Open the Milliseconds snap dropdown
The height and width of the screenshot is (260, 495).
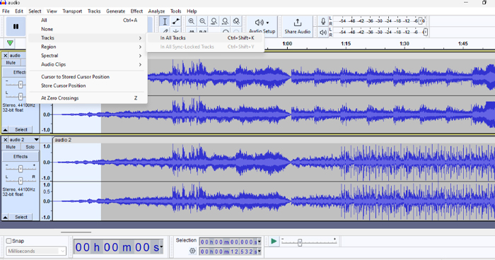pyautogui.click(x=36, y=251)
